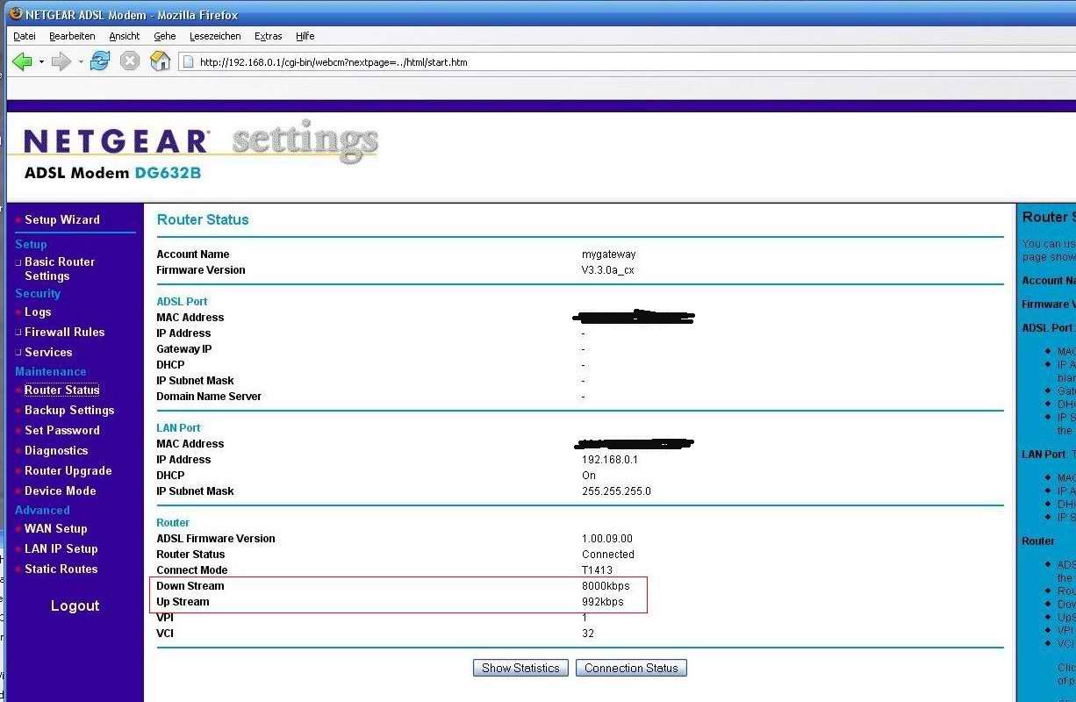Click the DG632B model label
The image size is (1076, 702).
[x=168, y=173]
